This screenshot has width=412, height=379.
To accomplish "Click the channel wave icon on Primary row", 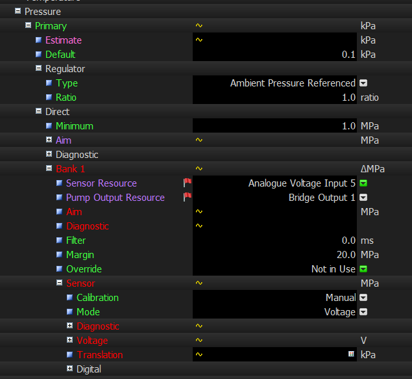I will coord(199,25).
